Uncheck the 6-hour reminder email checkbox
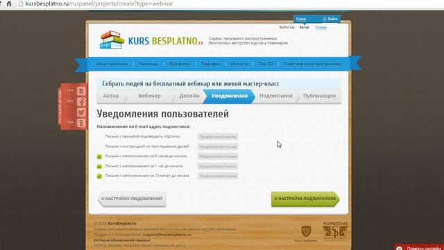Viewport: 444px width, 250px height. click(99, 156)
